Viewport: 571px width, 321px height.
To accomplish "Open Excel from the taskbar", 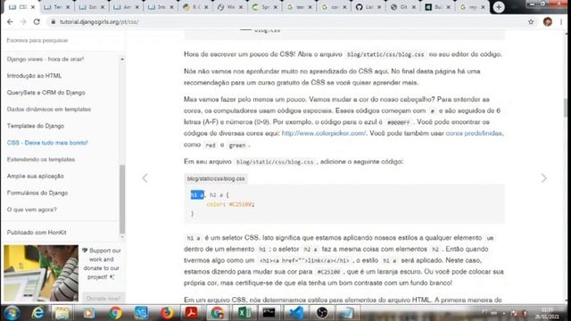I will pyautogui.click(x=244, y=313).
